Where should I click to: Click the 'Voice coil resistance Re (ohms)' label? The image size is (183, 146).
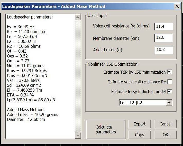tap(121, 26)
